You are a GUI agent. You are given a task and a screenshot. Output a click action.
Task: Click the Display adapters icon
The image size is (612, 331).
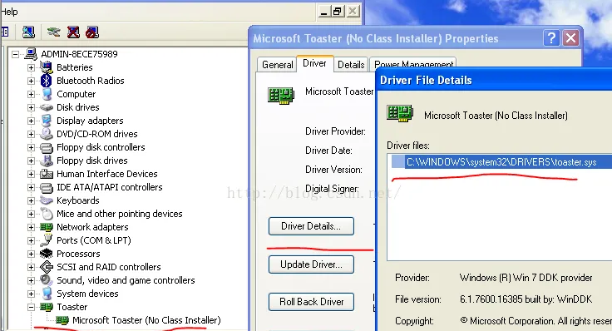(47, 121)
